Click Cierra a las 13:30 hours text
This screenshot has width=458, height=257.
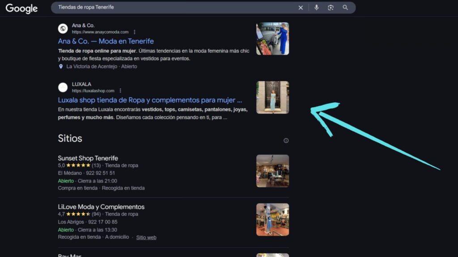[97, 230]
